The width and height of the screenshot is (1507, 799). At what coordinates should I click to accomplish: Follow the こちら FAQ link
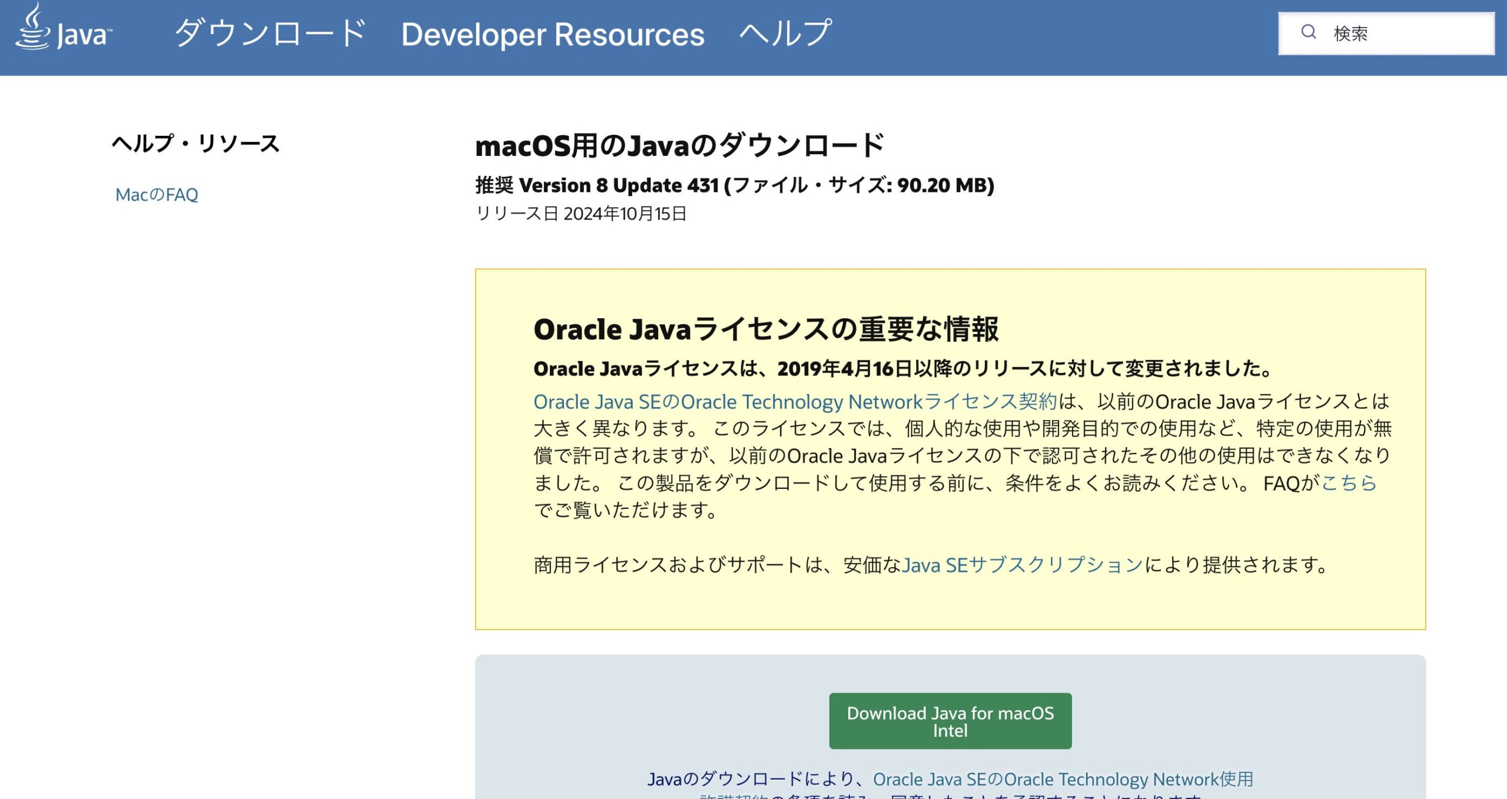1349,483
